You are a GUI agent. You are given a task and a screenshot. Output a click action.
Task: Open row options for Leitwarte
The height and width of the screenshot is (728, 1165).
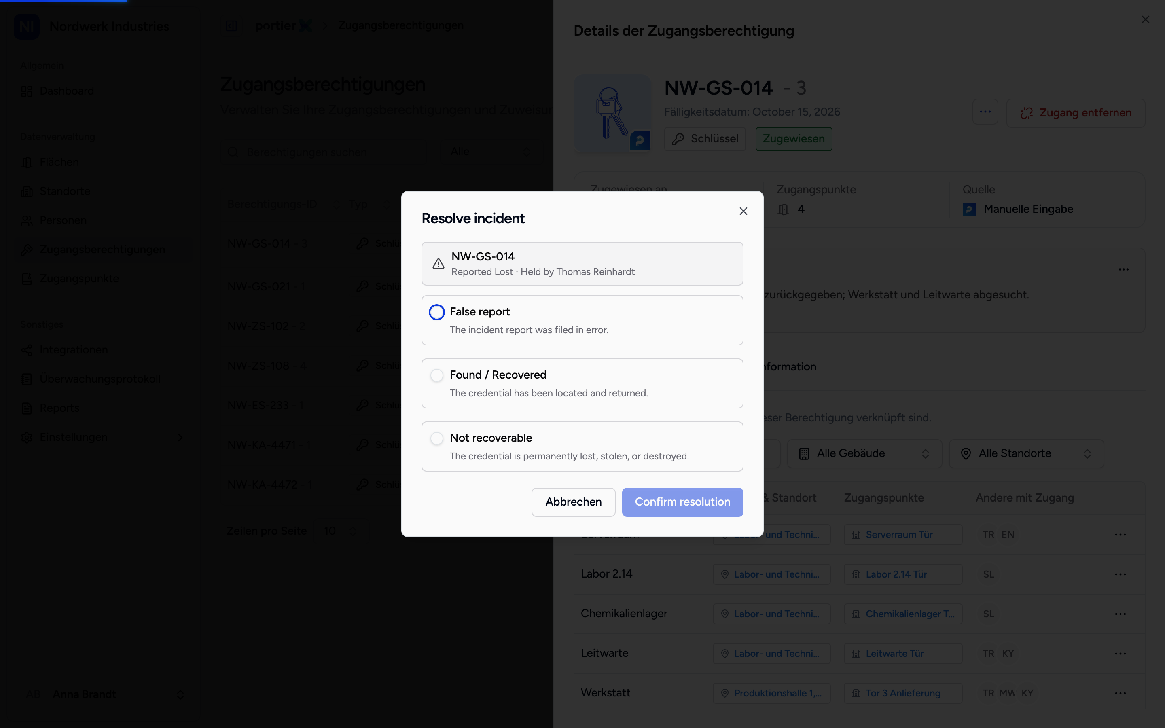pos(1120,654)
